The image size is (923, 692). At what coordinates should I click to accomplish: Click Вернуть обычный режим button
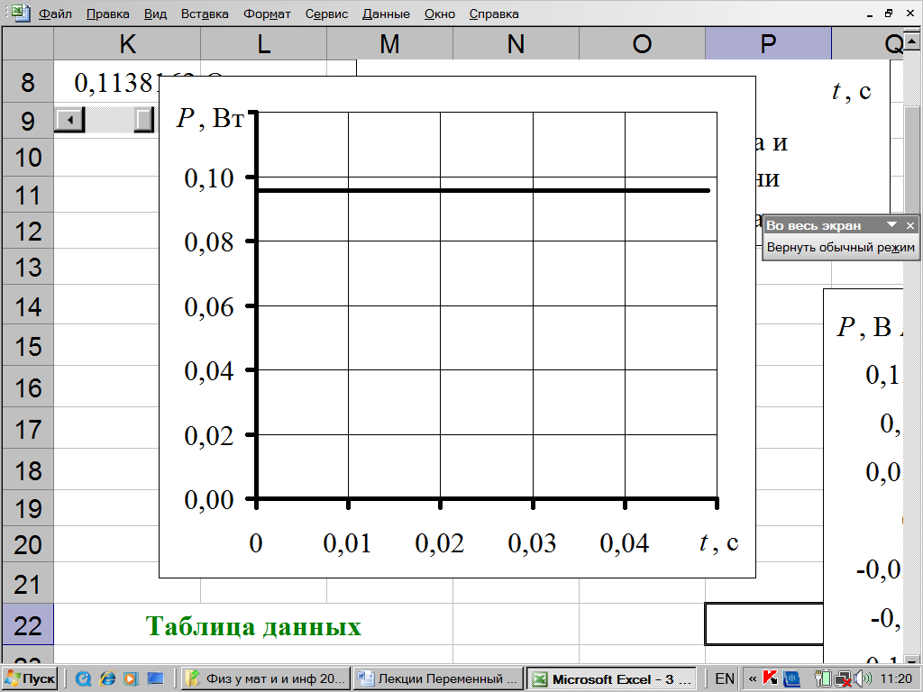[x=841, y=247]
